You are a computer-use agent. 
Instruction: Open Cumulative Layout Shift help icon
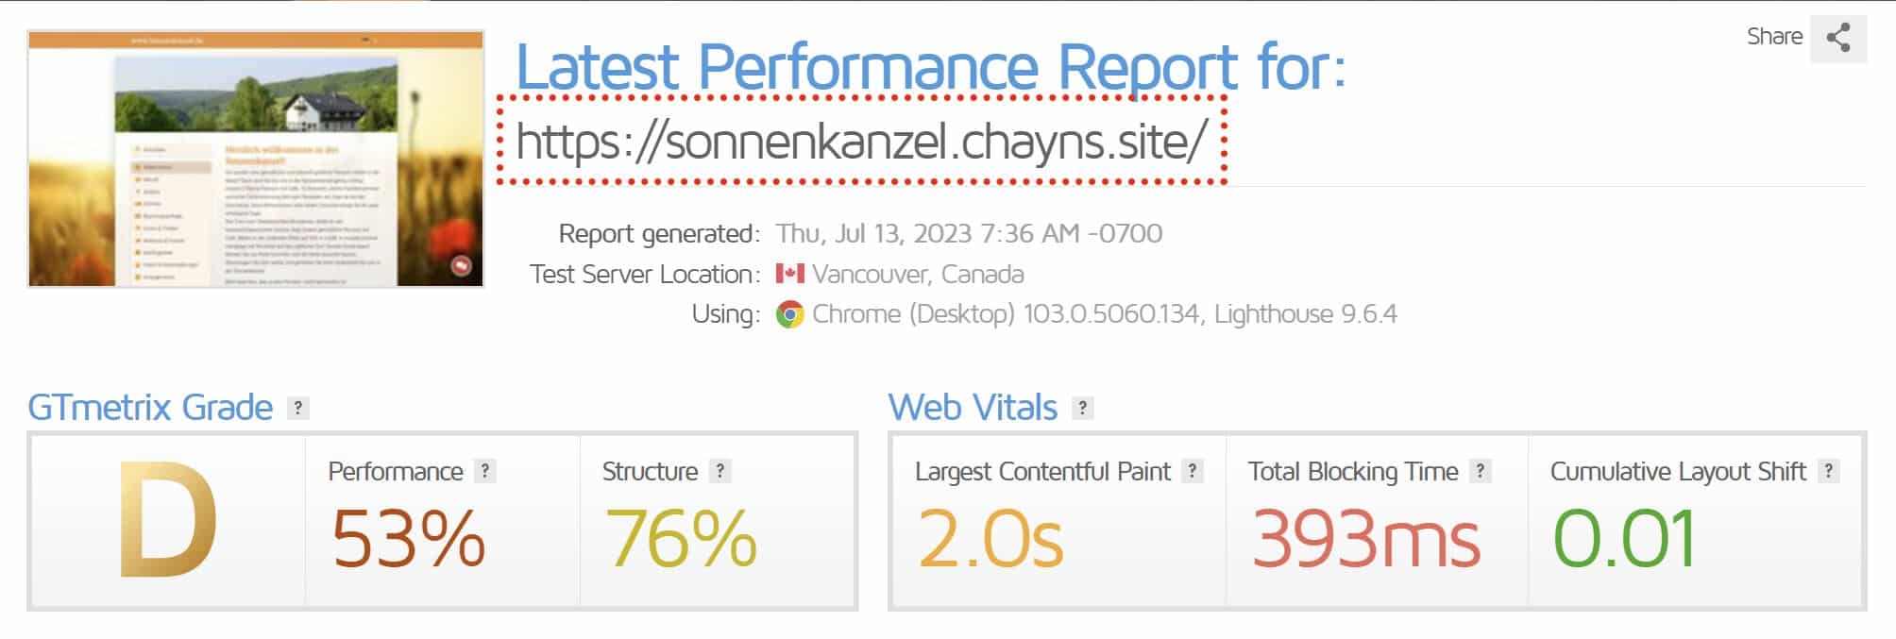[x=1828, y=471]
